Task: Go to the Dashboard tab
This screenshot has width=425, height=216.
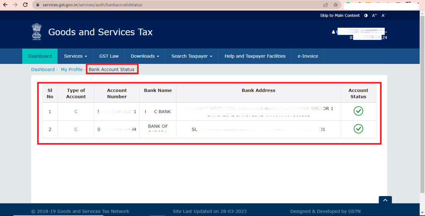Action: [40, 56]
